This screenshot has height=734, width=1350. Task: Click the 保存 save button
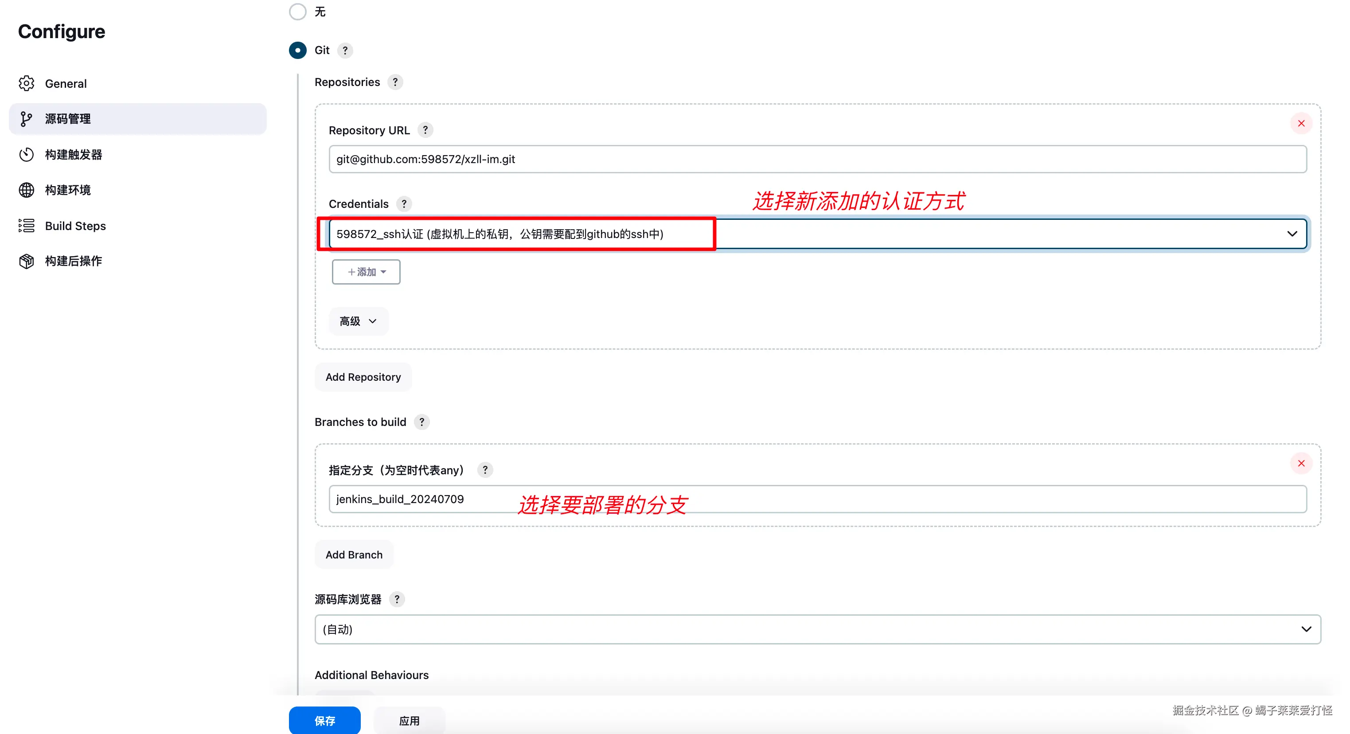pyautogui.click(x=324, y=720)
